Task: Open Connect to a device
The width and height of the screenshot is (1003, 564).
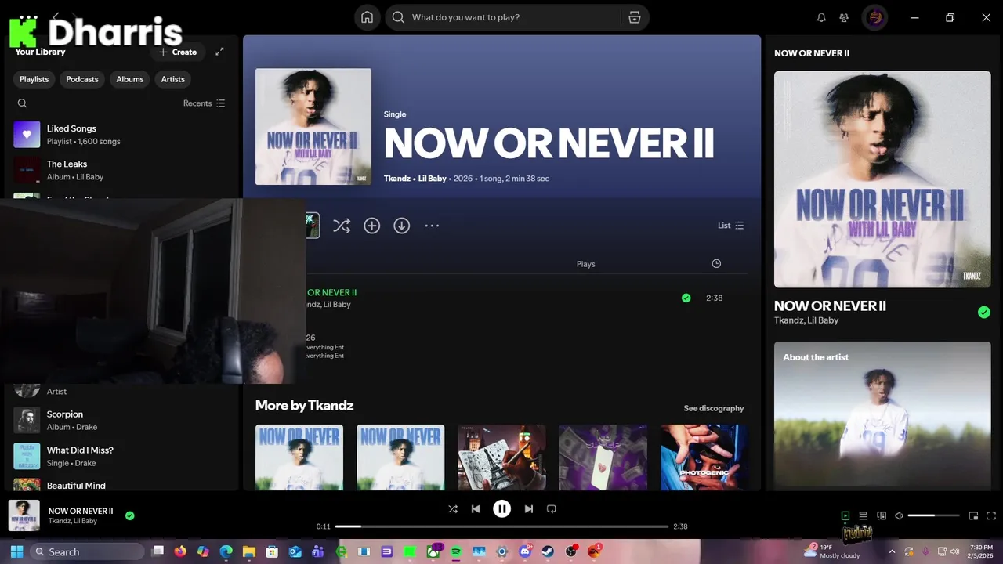Action: [x=882, y=516]
